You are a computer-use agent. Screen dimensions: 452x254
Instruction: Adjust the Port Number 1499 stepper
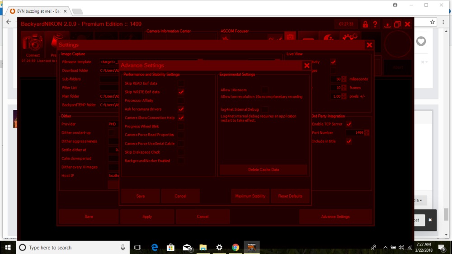[367, 132]
